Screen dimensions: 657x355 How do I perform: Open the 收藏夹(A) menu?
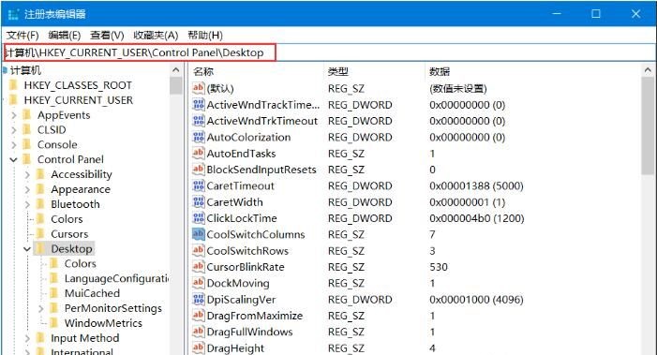pos(156,36)
